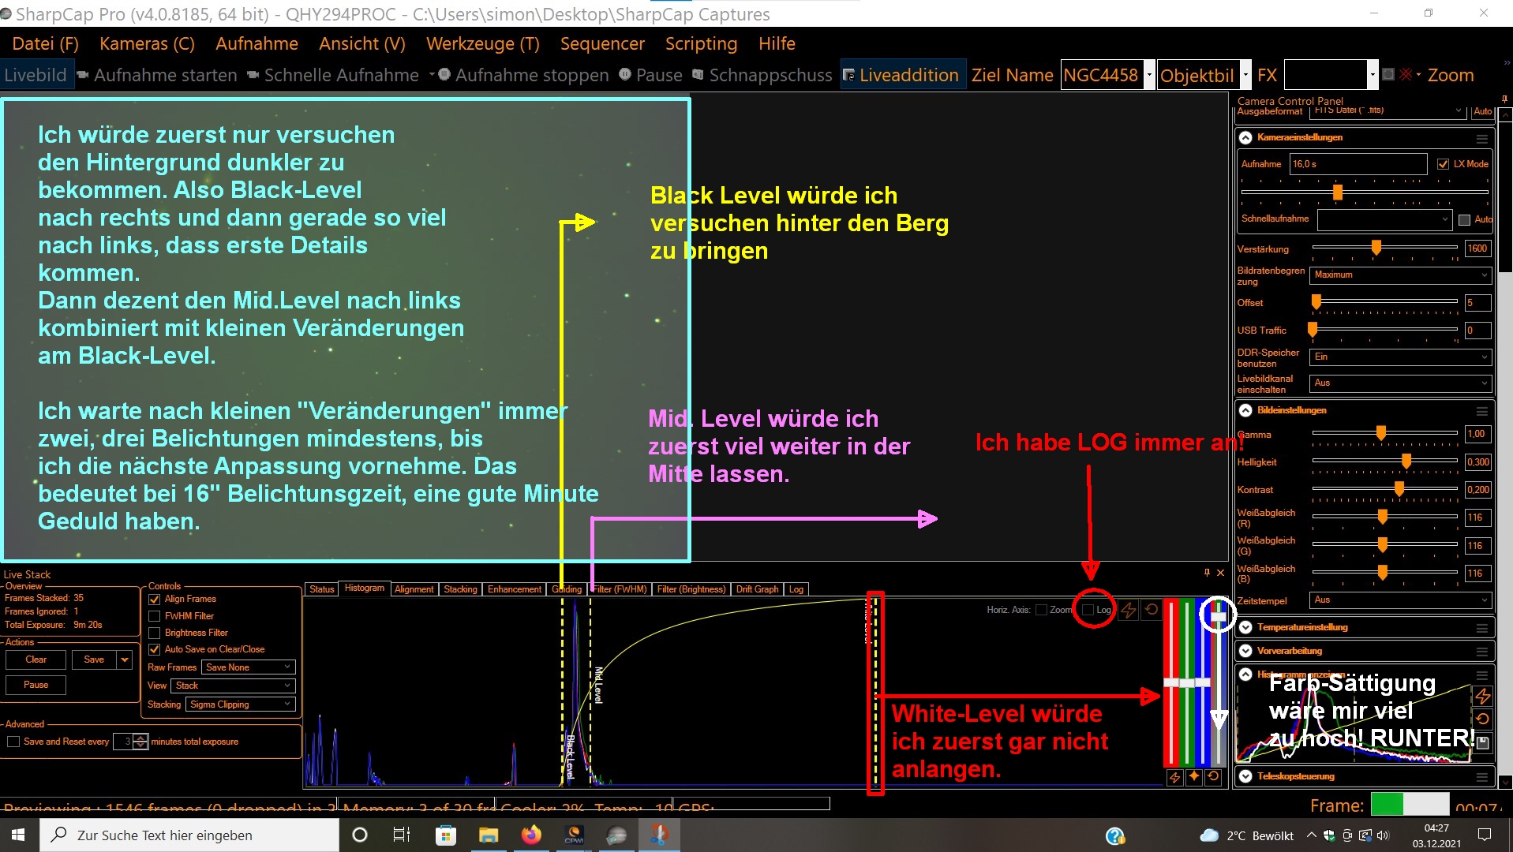Click Verstärkung gain slider handle
Image resolution: width=1513 pixels, height=852 pixels.
click(x=1376, y=248)
